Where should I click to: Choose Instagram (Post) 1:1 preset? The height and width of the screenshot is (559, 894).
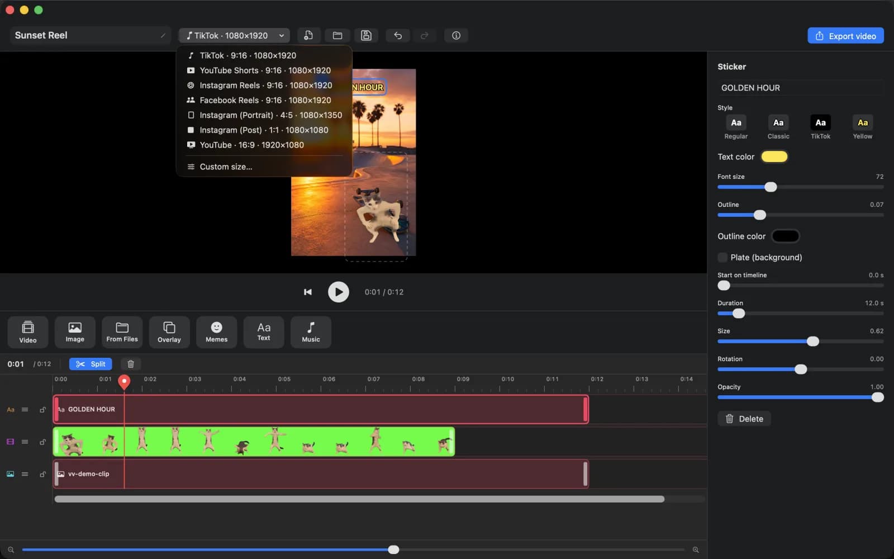tap(264, 130)
